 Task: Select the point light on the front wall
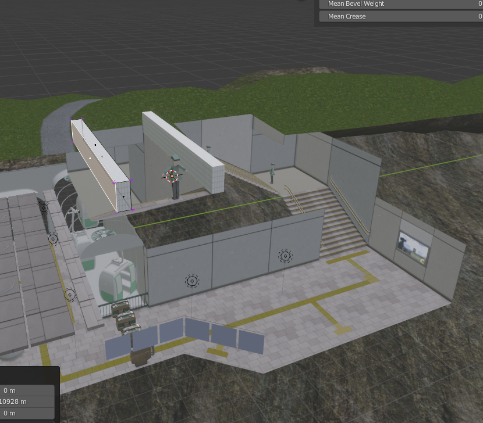click(x=191, y=282)
